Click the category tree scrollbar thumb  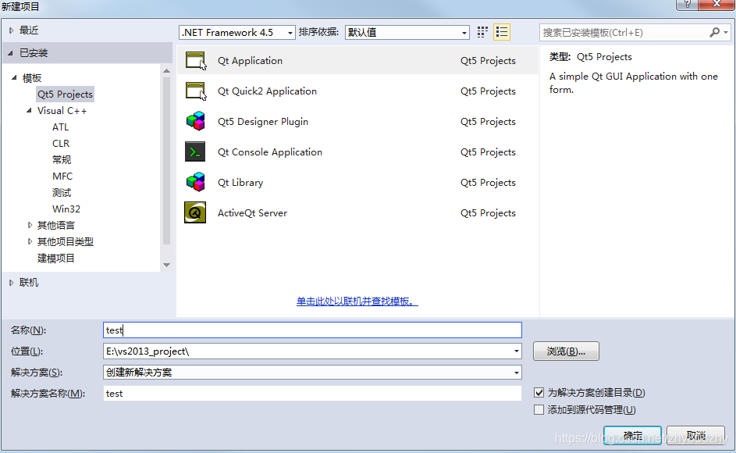pos(166,160)
